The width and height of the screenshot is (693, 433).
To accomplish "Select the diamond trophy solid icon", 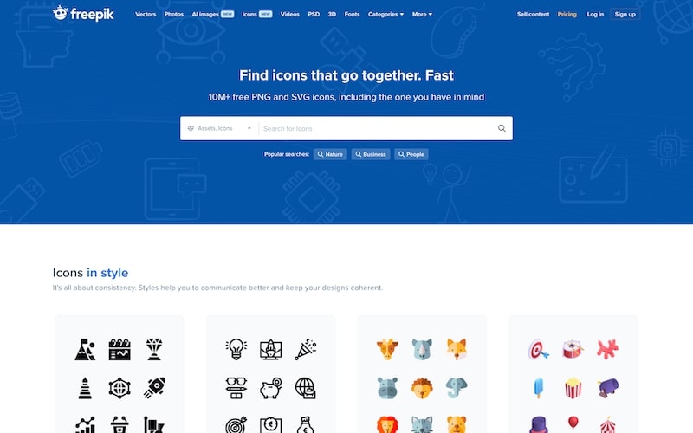I will pyautogui.click(x=154, y=349).
